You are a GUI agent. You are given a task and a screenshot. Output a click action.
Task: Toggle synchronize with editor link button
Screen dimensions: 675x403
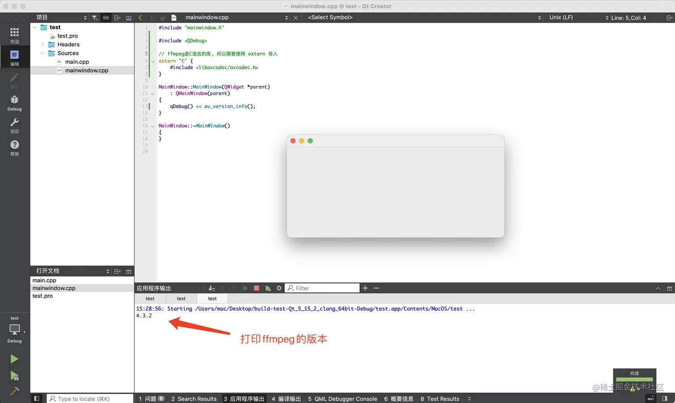pyautogui.click(x=106, y=18)
